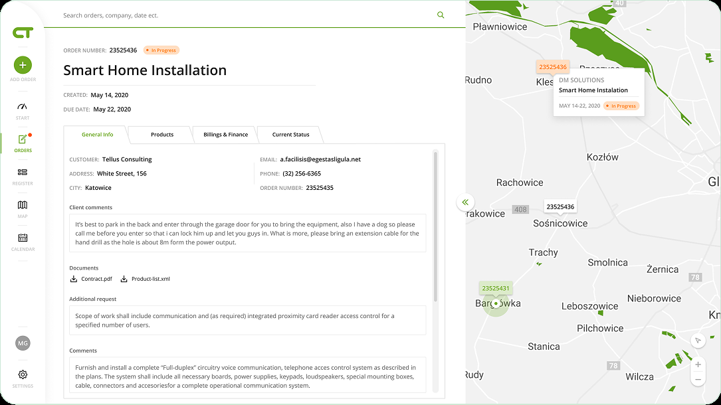Image resolution: width=721 pixels, height=405 pixels.
Task: Open Settings gear in the sidebar
Action: pyautogui.click(x=23, y=374)
